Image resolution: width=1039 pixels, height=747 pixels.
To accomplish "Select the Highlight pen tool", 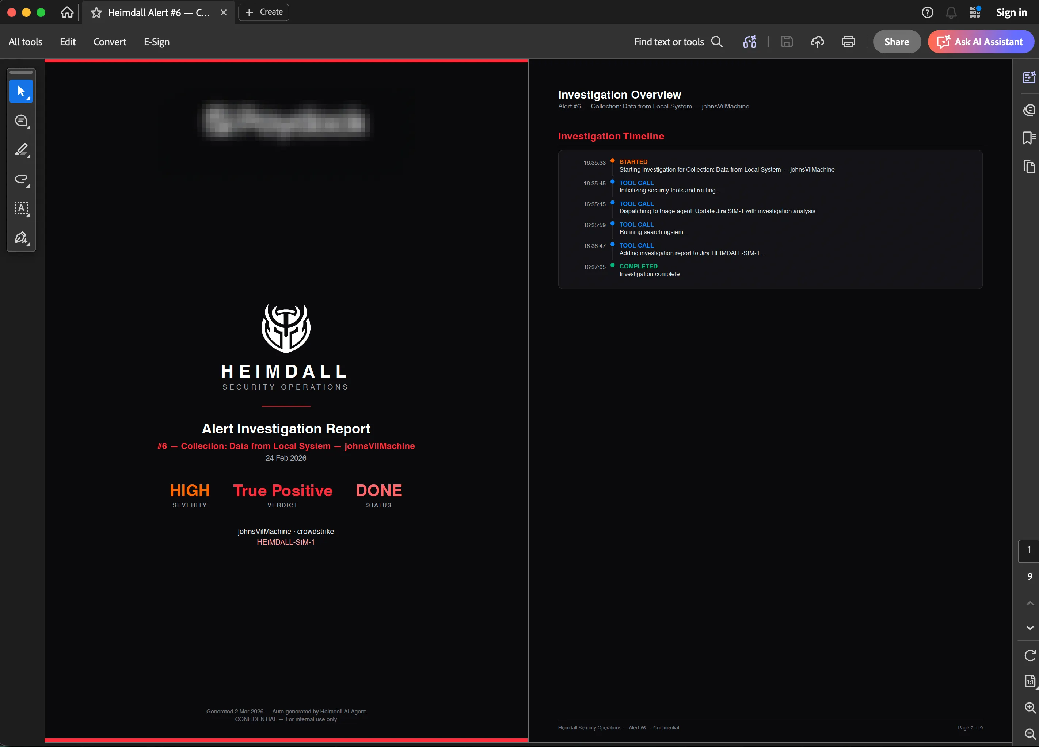I will pyautogui.click(x=21, y=150).
